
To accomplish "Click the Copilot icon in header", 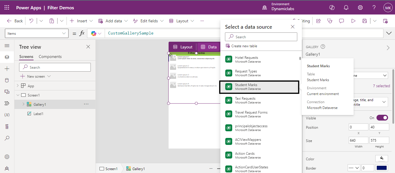I will pos(332,8).
